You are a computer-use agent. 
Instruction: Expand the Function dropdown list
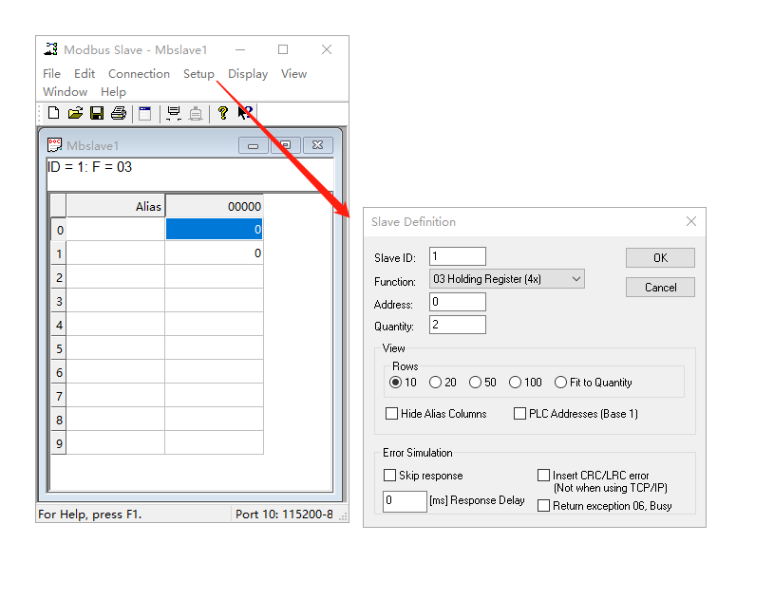576,279
